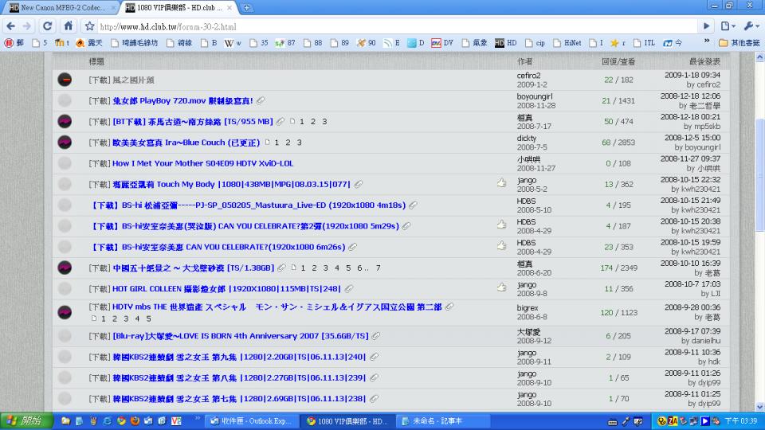The width and height of the screenshot is (765, 430).
Task: Click the Windows Start button
Action: pos(26,420)
